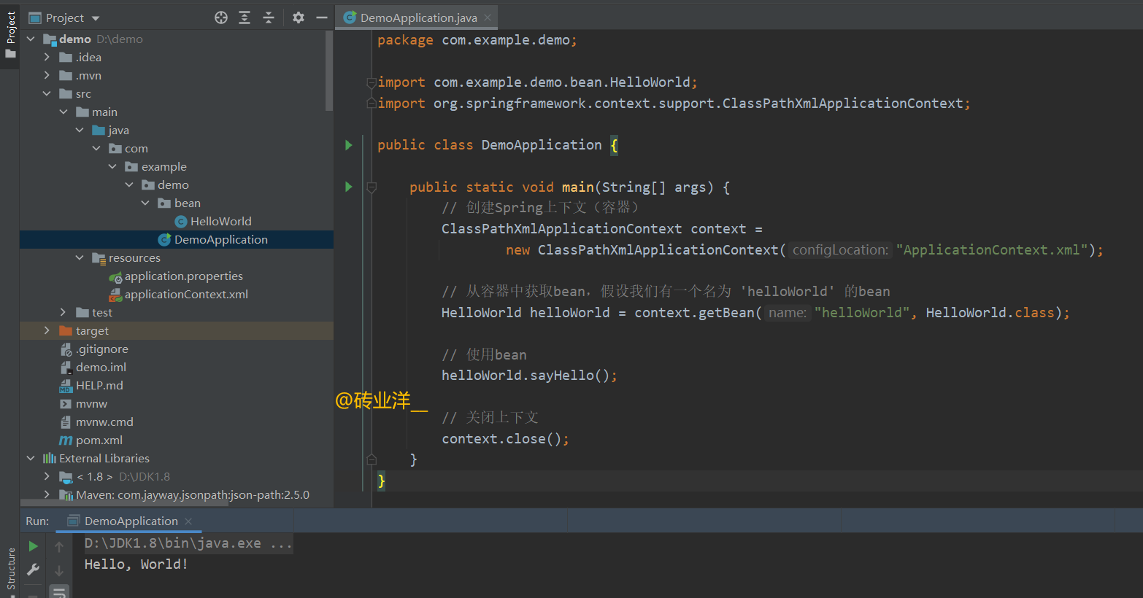Click the java.exe command line in console
Screen dimensions: 1143x598
coord(188,543)
